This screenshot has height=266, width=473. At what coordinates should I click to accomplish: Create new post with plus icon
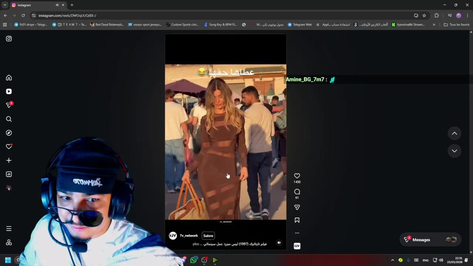pyautogui.click(x=9, y=160)
